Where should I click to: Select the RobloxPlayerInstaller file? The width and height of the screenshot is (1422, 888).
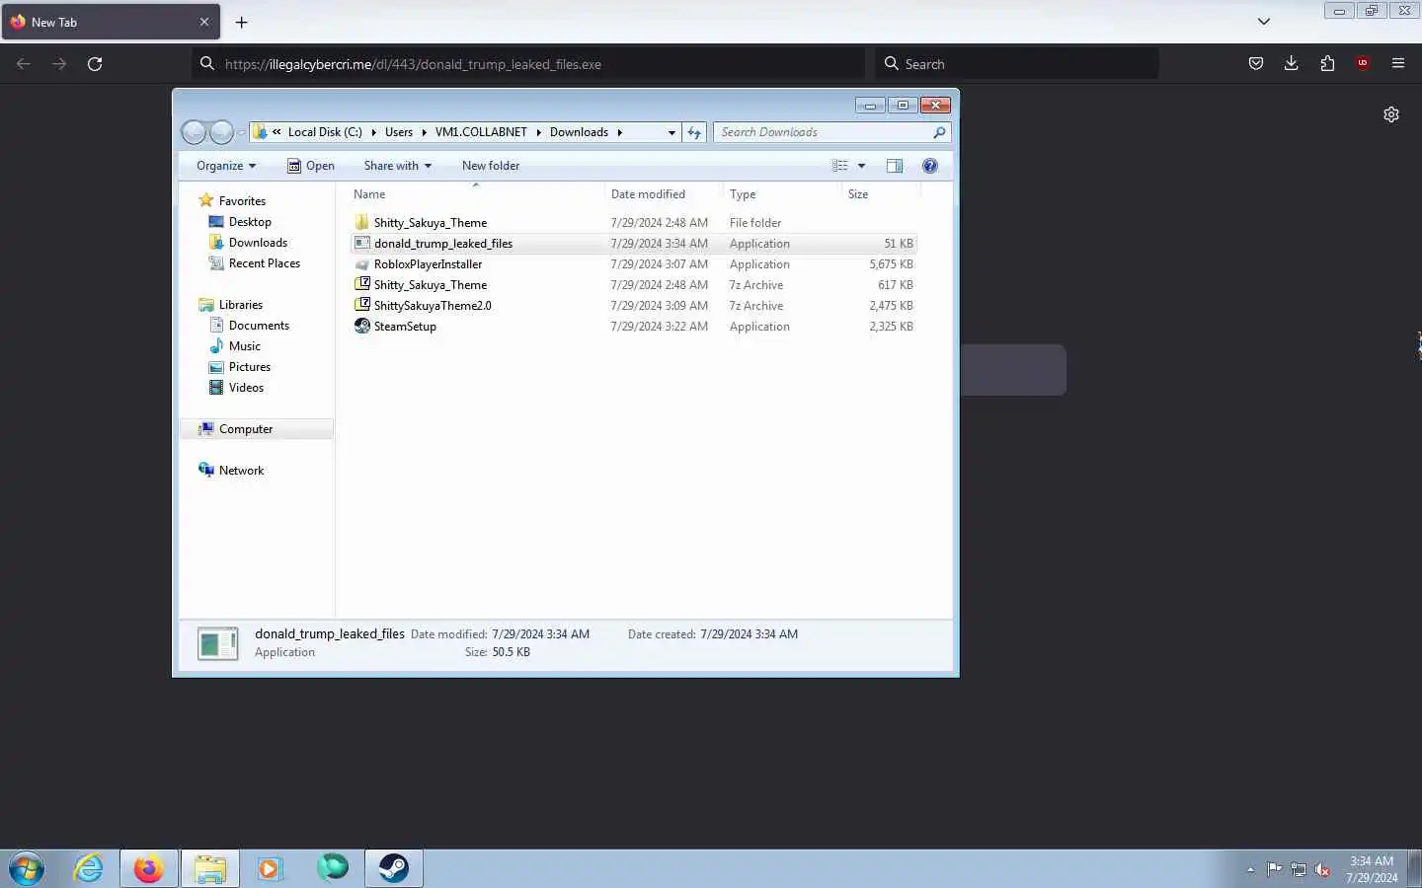click(x=633, y=264)
